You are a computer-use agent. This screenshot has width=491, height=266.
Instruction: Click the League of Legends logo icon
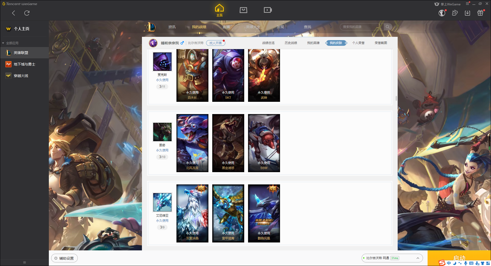pos(151,27)
